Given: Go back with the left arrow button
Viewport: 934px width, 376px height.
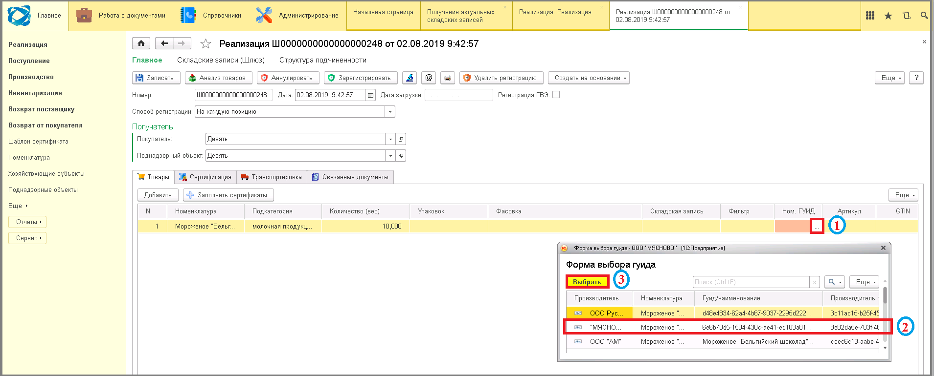Looking at the screenshot, I should point(164,43).
